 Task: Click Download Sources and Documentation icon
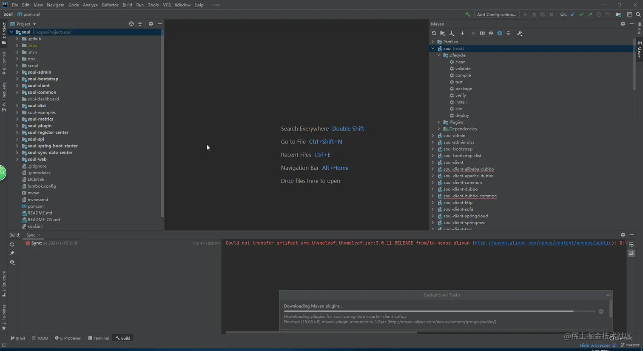click(x=452, y=33)
